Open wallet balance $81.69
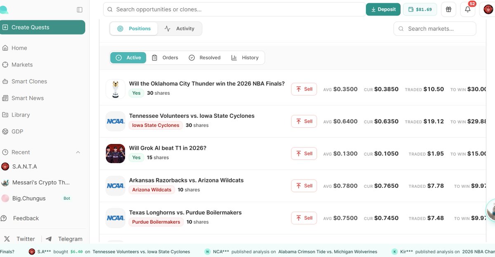 tap(420, 9)
